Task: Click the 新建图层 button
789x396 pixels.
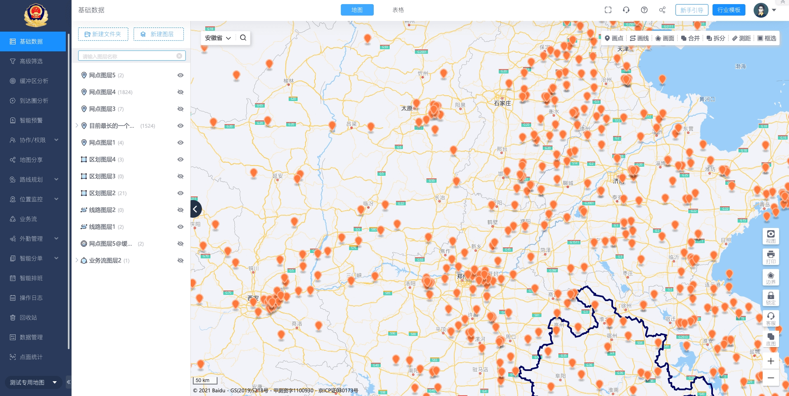Action: pos(158,34)
